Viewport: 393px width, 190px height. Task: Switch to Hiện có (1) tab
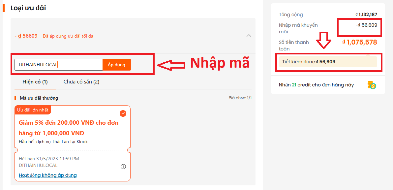[x=35, y=82]
